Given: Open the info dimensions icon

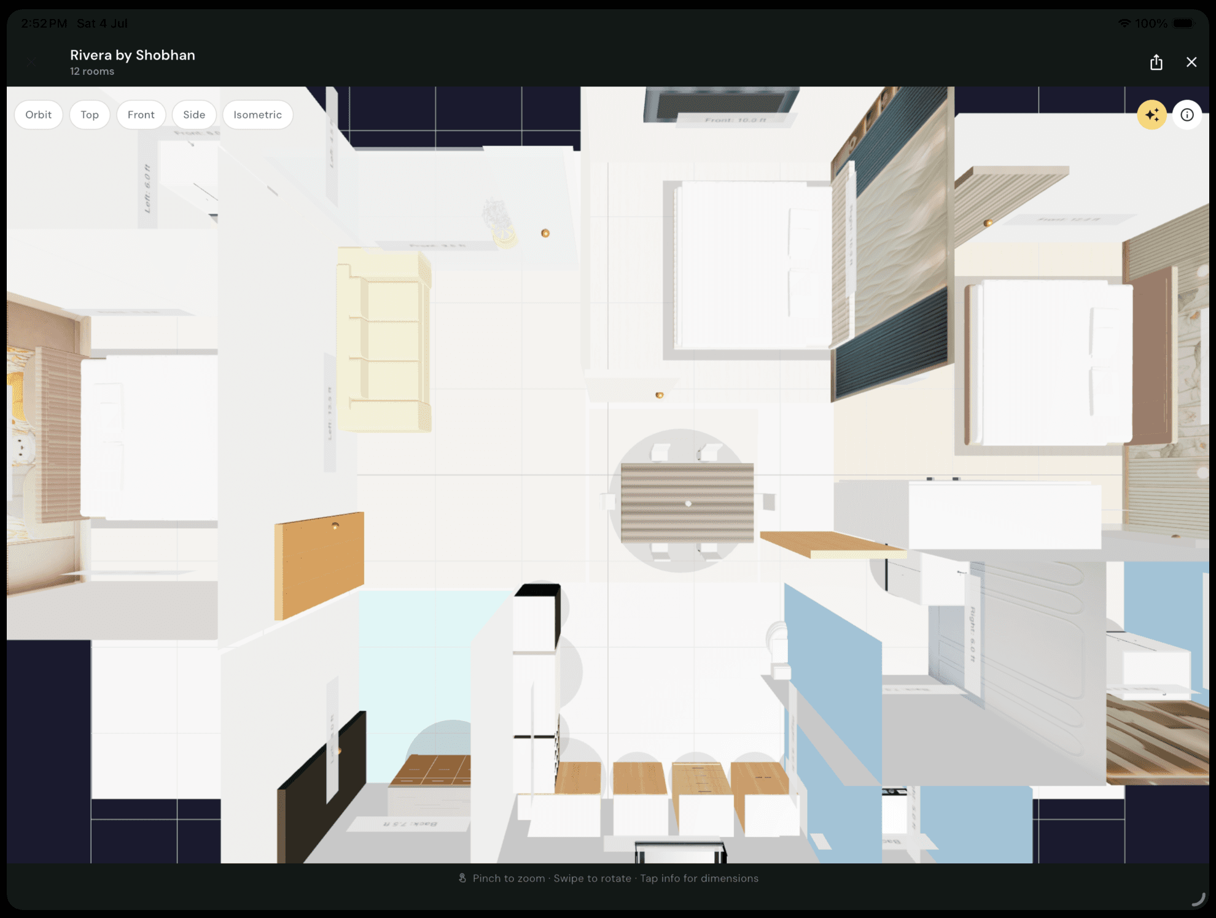Looking at the screenshot, I should coord(1187,115).
